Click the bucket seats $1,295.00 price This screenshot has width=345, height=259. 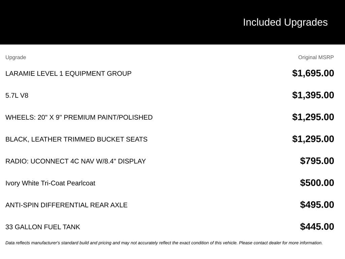click(x=313, y=139)
